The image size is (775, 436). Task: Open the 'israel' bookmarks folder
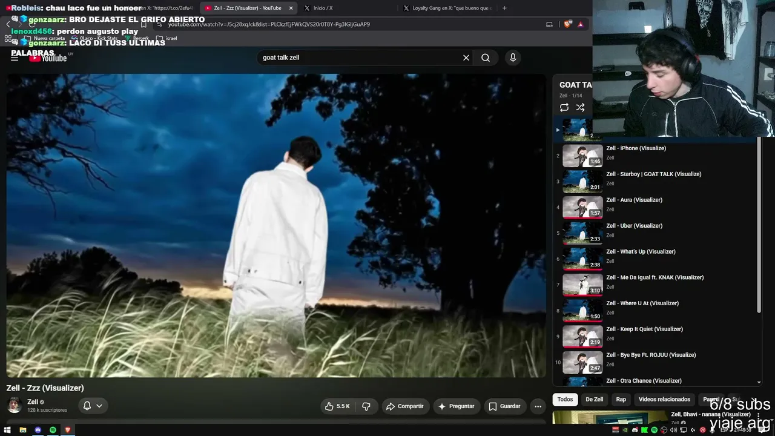click(x=167, y=38)
